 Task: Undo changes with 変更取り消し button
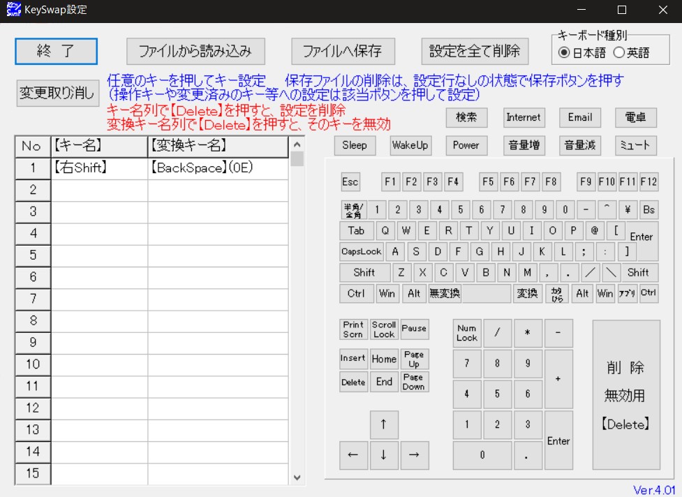57,93
